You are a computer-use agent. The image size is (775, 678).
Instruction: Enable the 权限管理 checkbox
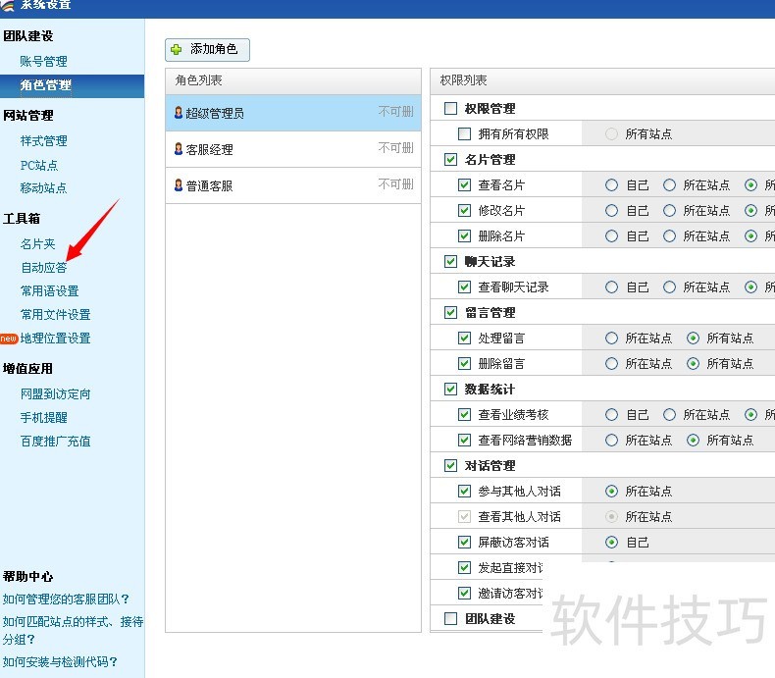coord(451,109)
